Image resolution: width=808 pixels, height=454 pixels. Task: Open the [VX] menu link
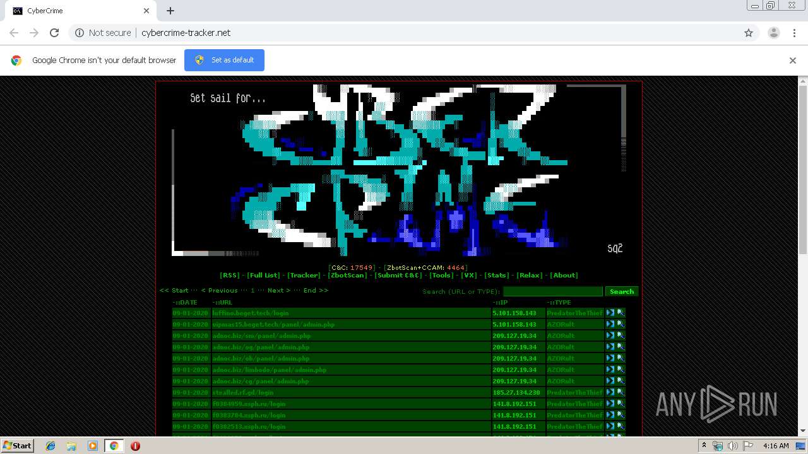tap(469, 275)
